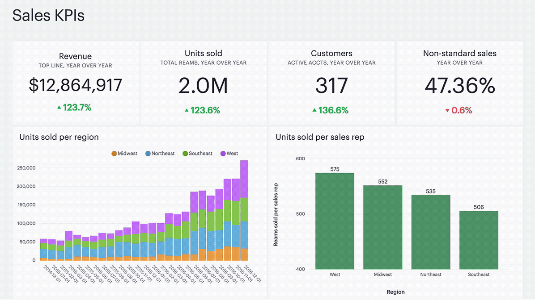535x300 pixels.
Task: Click the red down arrow beside 0.6%
Action: click(447, 111)
